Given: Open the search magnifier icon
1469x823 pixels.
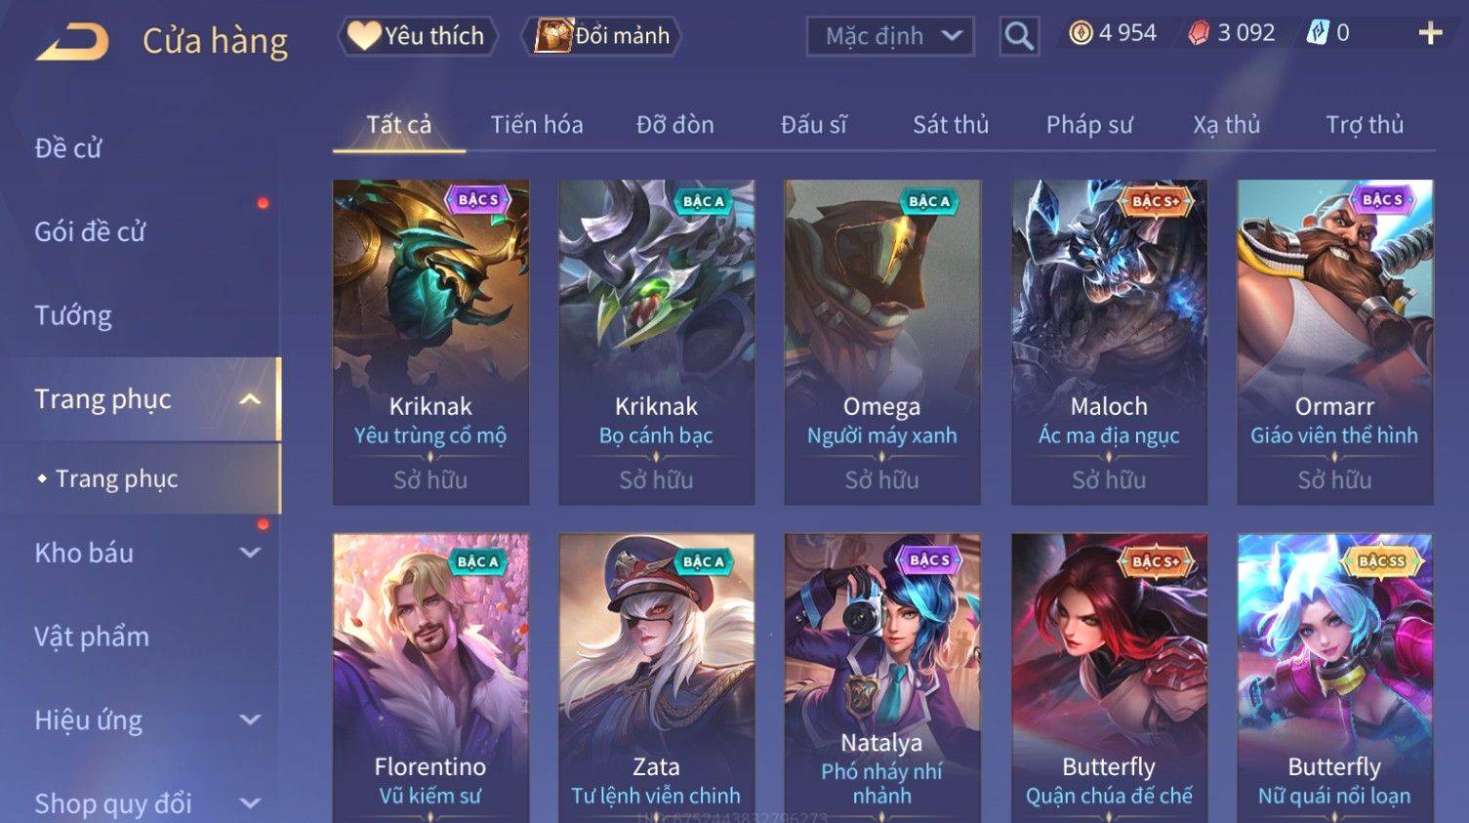Looking at the screenshot, I should [1019, 36].
